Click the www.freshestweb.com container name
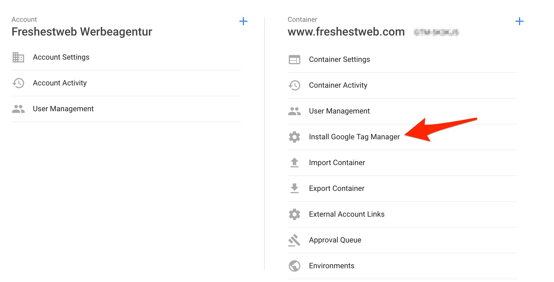 (346, 32)
